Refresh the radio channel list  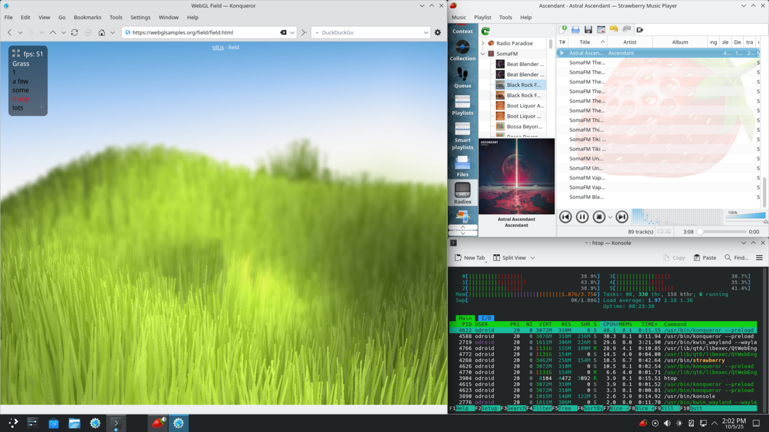pos(485,31)
